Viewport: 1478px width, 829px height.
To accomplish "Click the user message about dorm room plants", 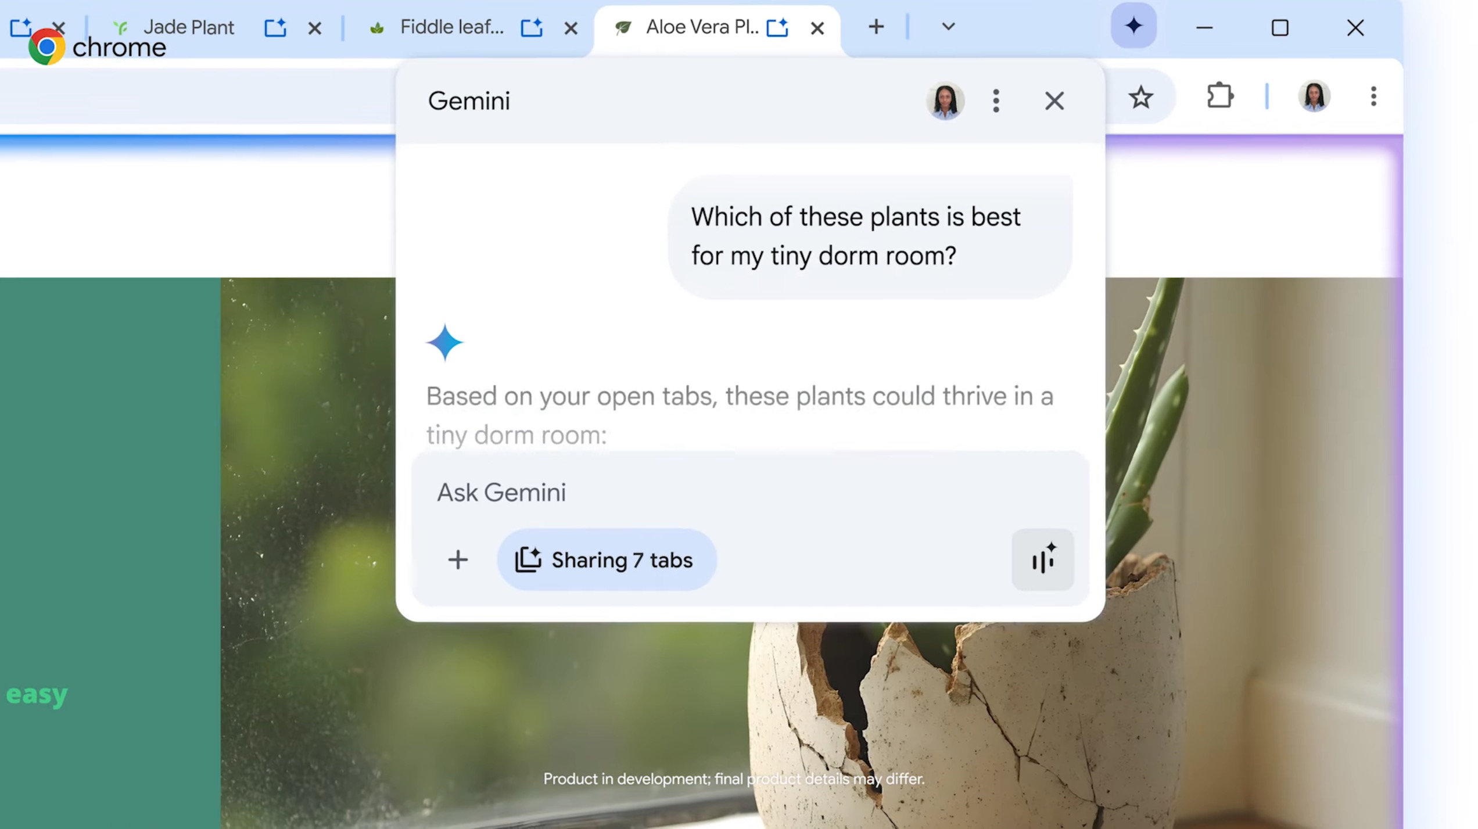I will coord(870,236).
